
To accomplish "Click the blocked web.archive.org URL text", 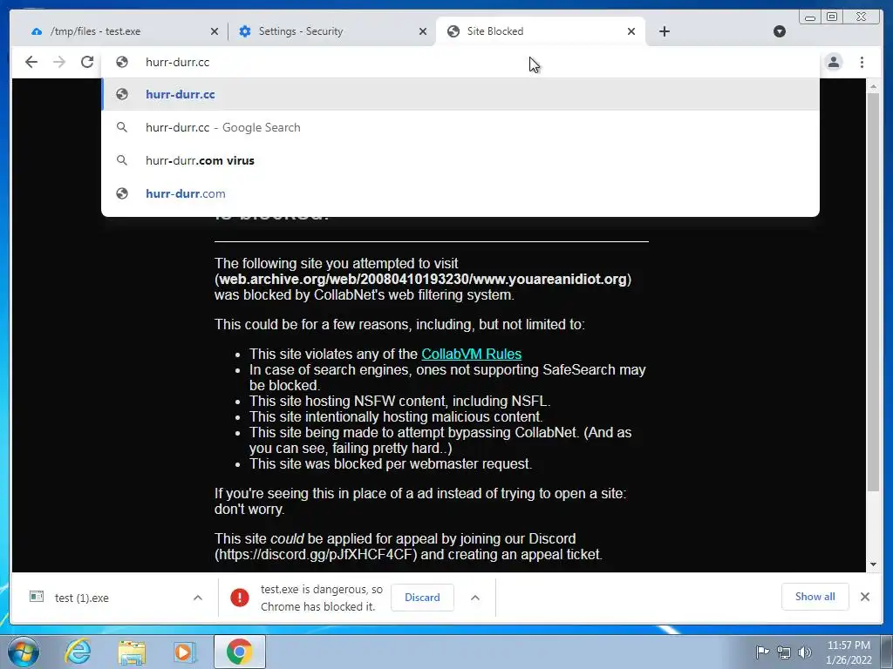I will (x=423, y=280).
